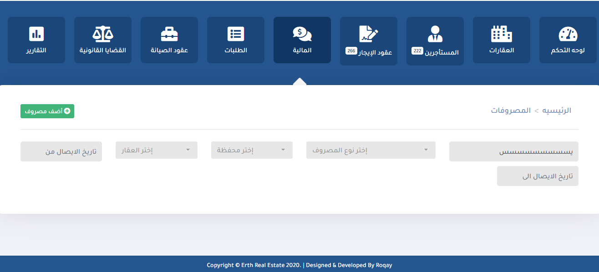Click the plus icon on add expense button
599x272 pixels.
click(x=67, y=111)
